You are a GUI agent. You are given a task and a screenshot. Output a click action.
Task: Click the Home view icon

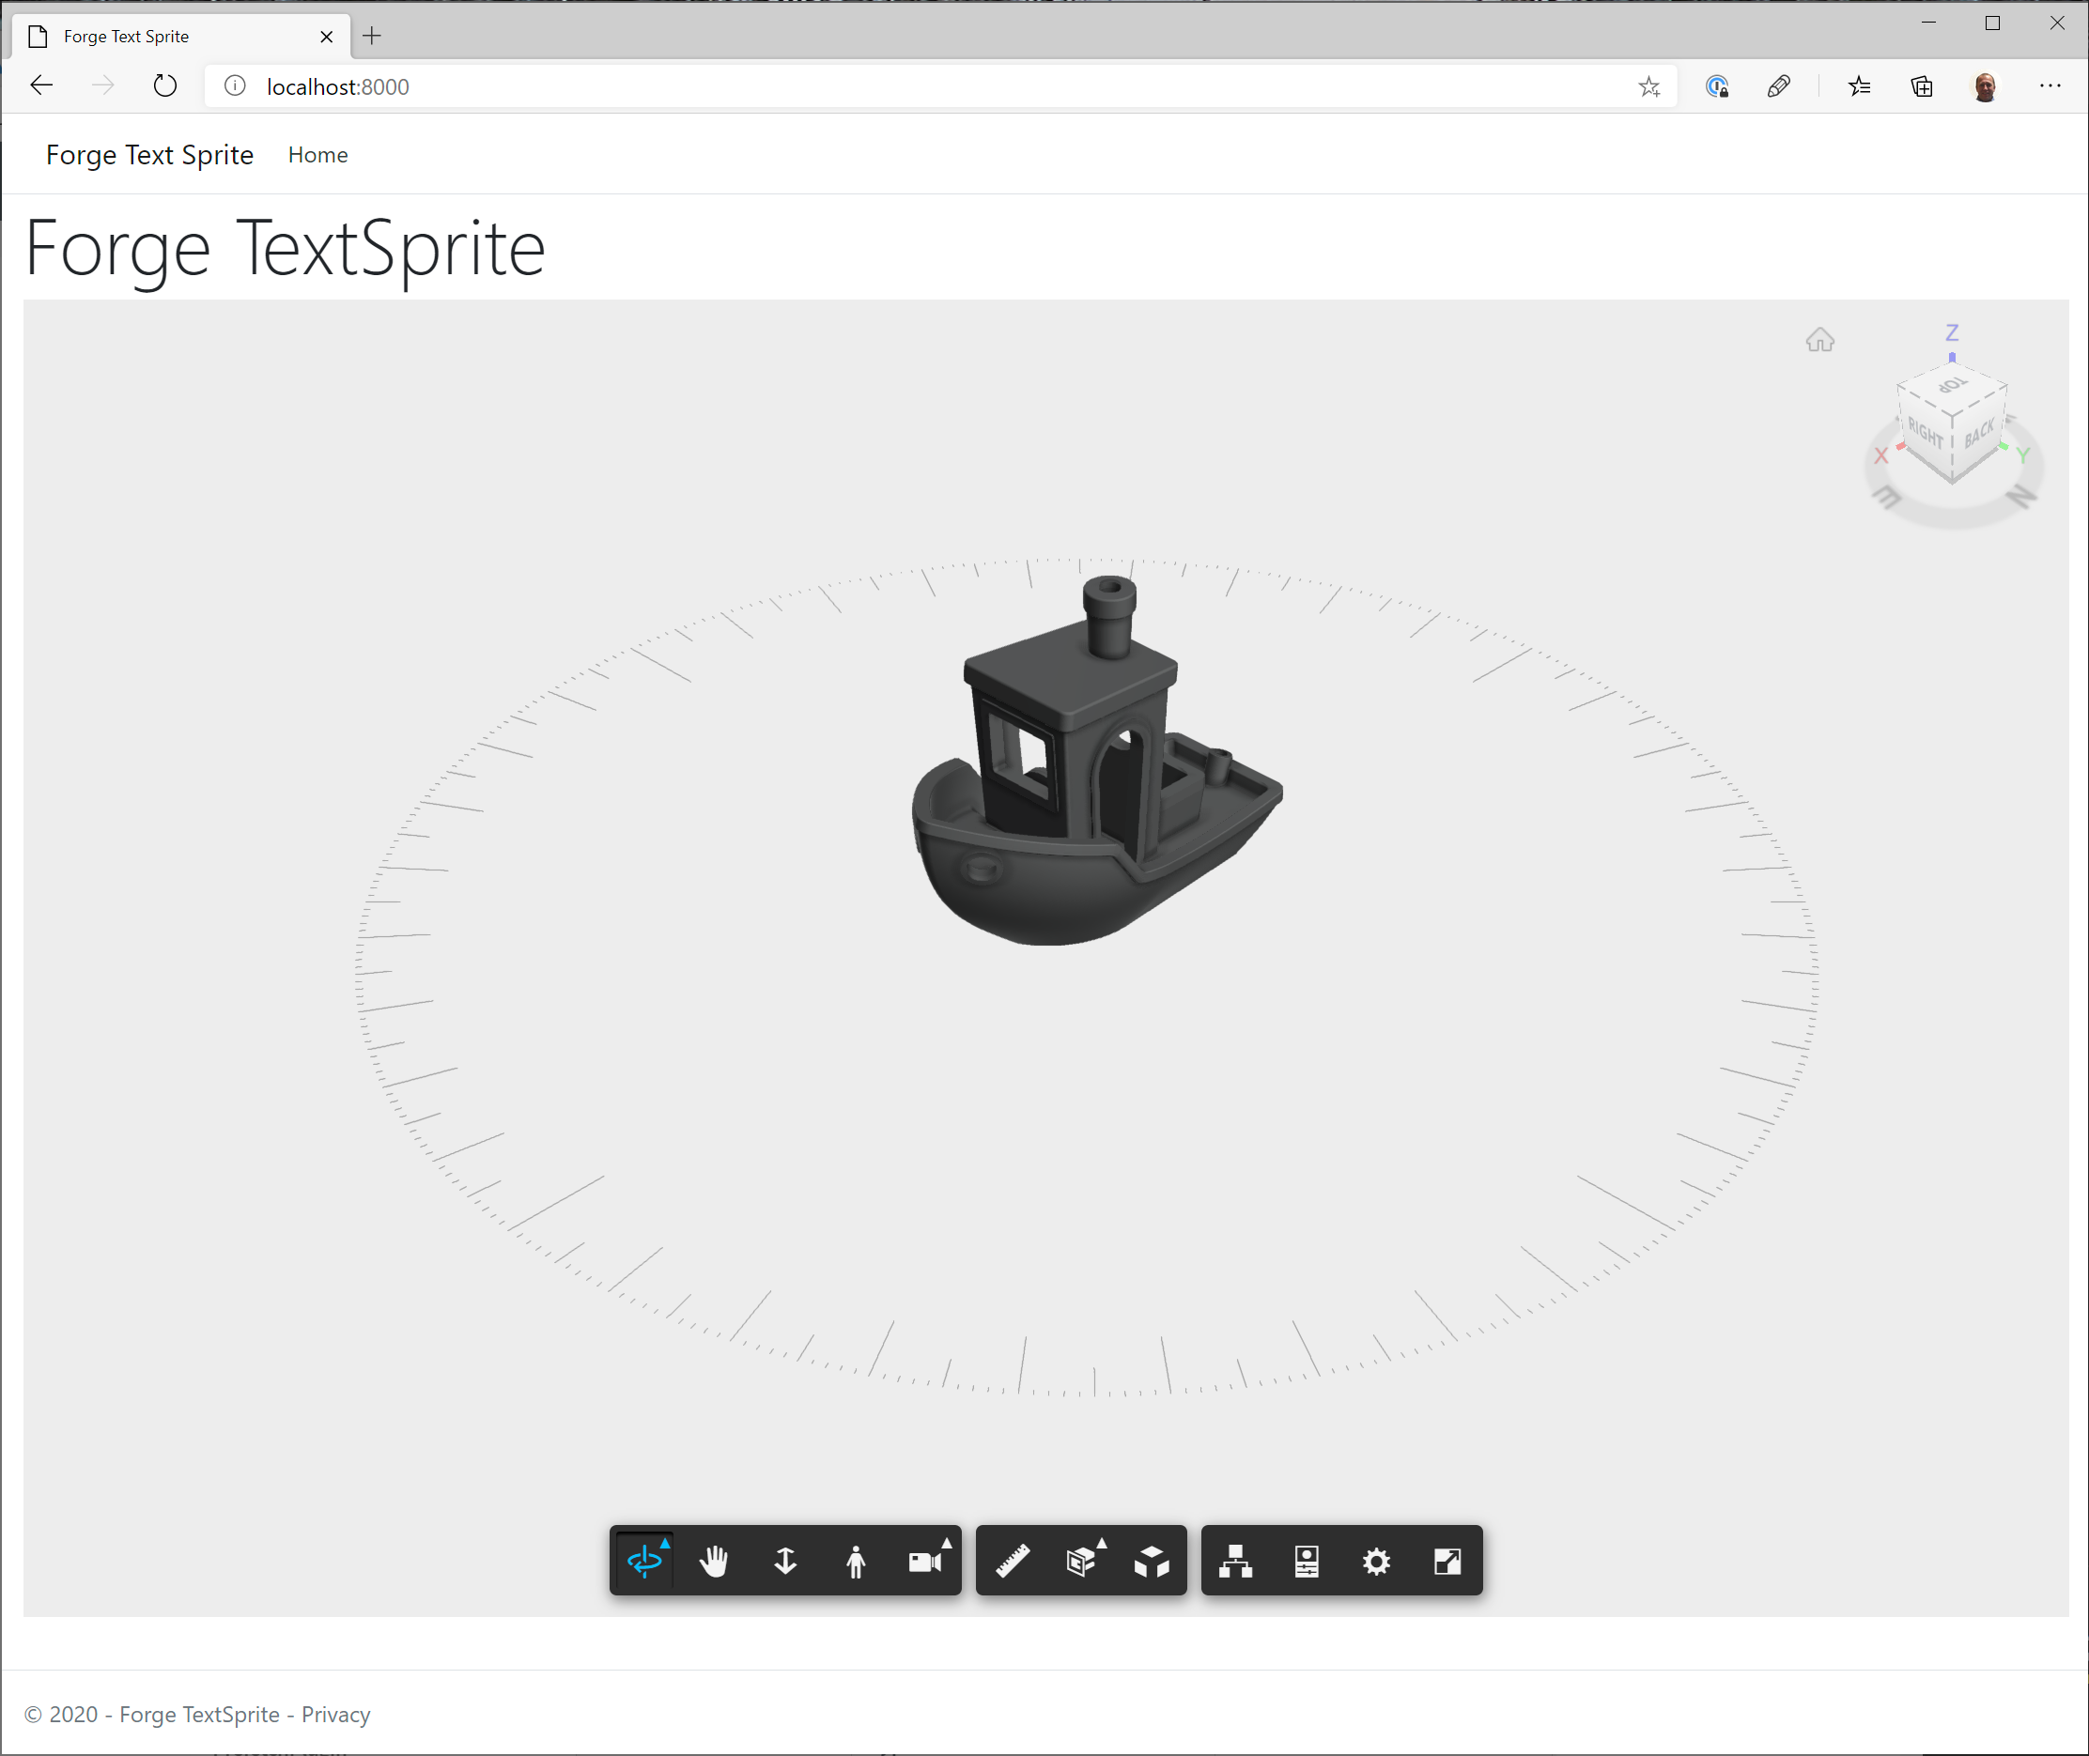click(x=1819, y=341)
